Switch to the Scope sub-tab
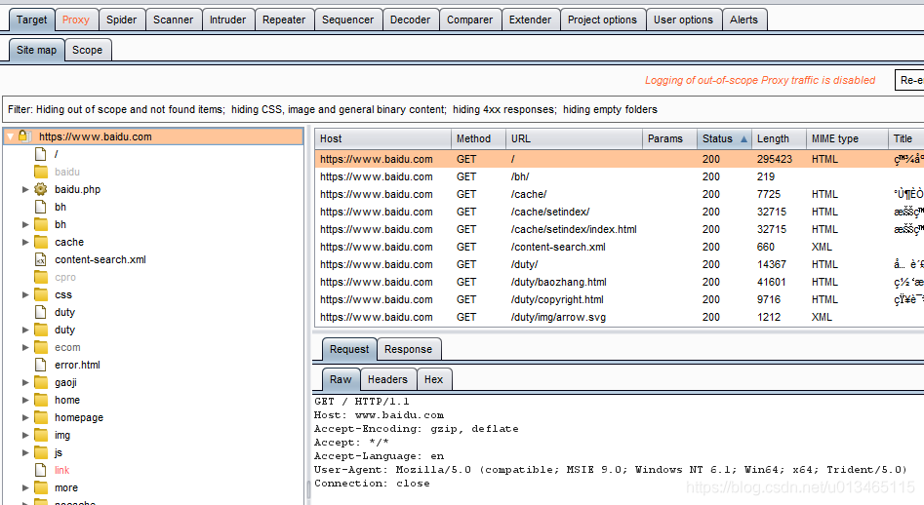 pos(87,50)
